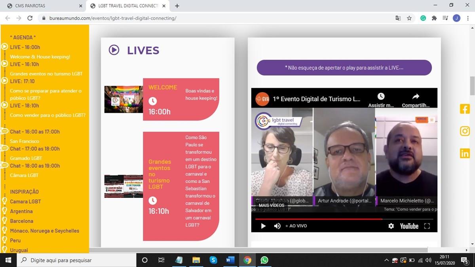Image resolution: width=475 pixels, height=267 pixels.
Task: Open the Facebook icon on right side
Action: (465, 109)
